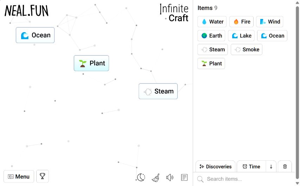
Task: Toggle dark mode with the moon icon
Action: pos(141,177)
